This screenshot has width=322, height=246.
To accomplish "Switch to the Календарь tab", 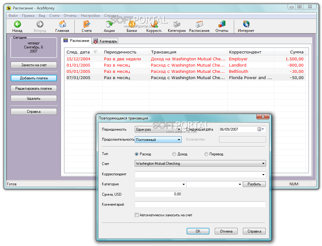I will point(105,41).
